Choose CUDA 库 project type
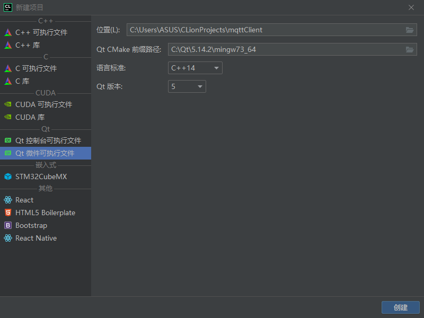The width and height of the screenshot is (424, 318). click(46, 117)
